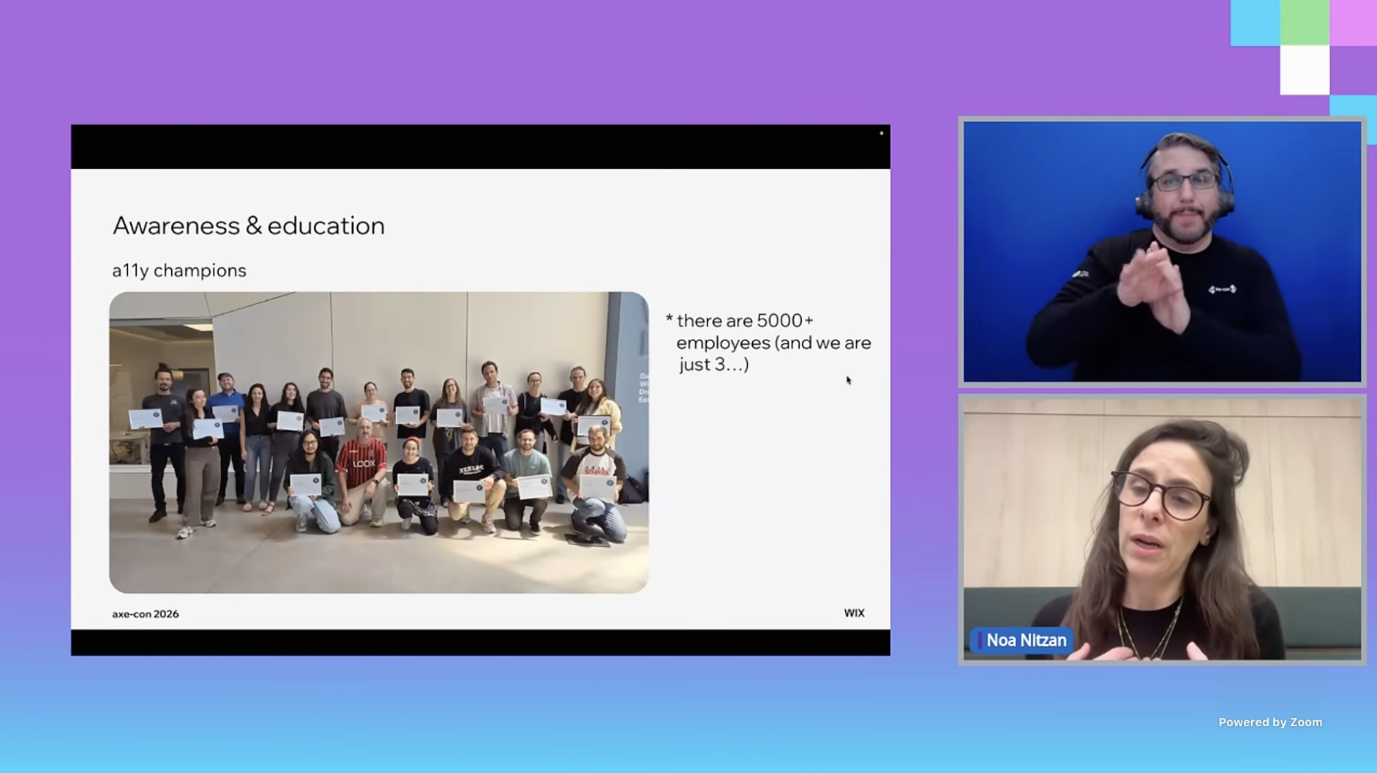Click the 5000+ employees note text
This screenshot has width=1377, height=773.
[x=772, y=343]
